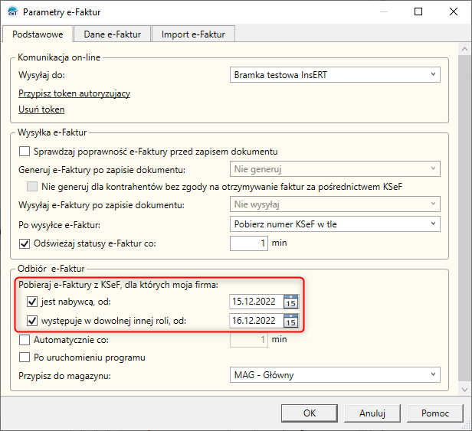Click the GT app icon in title bar
Image resolution: width=472 pixels, height=431 pixels.
click(x=11, y=12)
